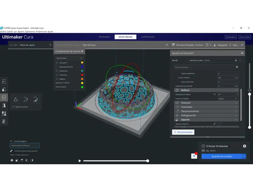This screenshot has height=190, width=253.
Task: Click the favorite star icon in Perfil row
Action: (236, 60)
